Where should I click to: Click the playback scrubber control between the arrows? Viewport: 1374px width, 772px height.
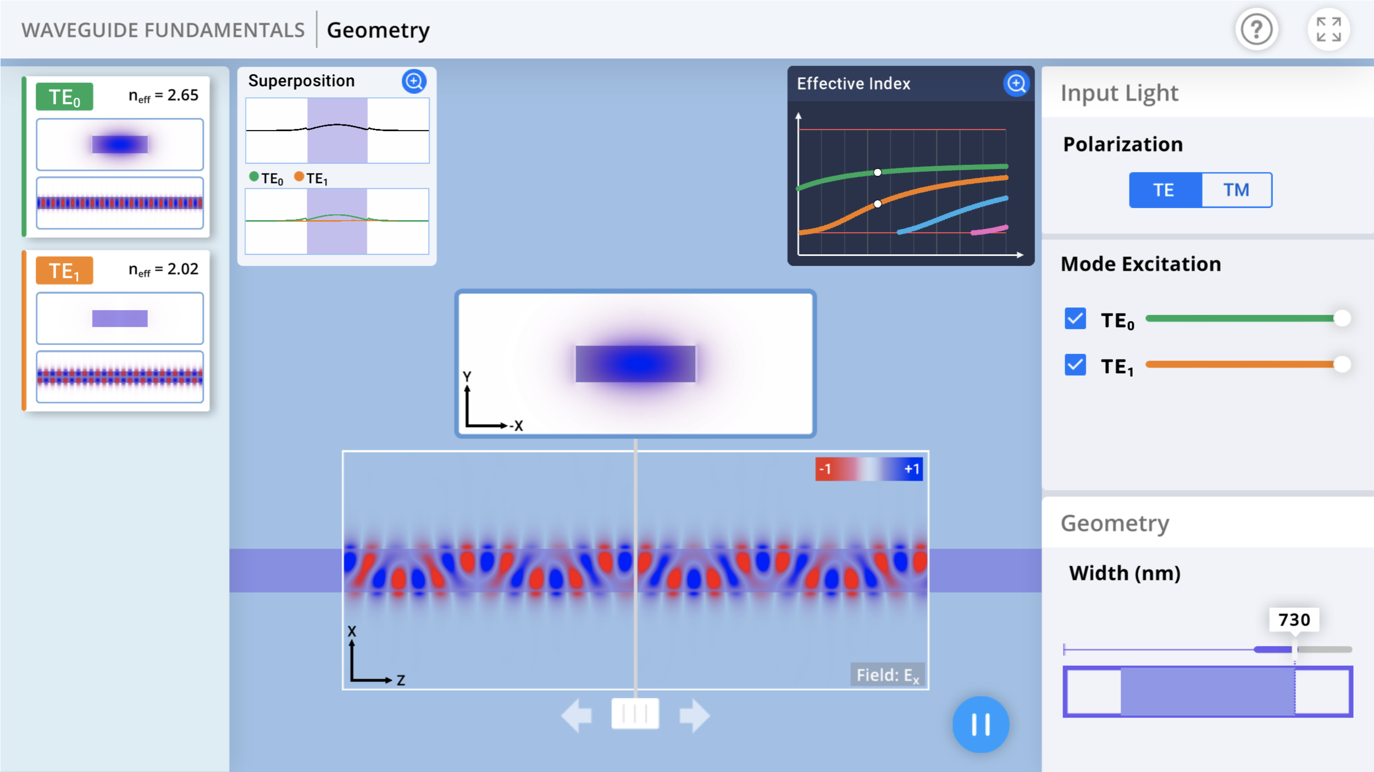click(635, 714)
